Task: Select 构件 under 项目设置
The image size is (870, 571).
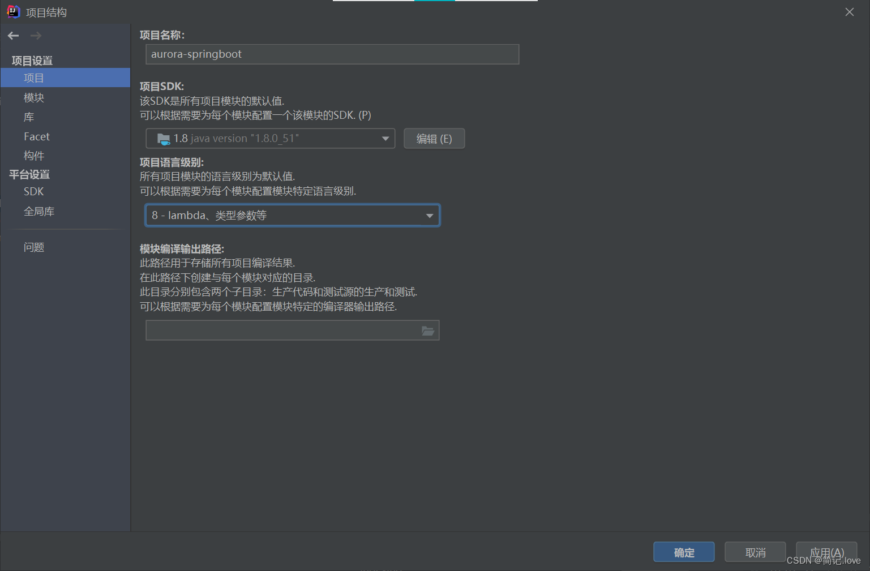Action: coord(34,155)
